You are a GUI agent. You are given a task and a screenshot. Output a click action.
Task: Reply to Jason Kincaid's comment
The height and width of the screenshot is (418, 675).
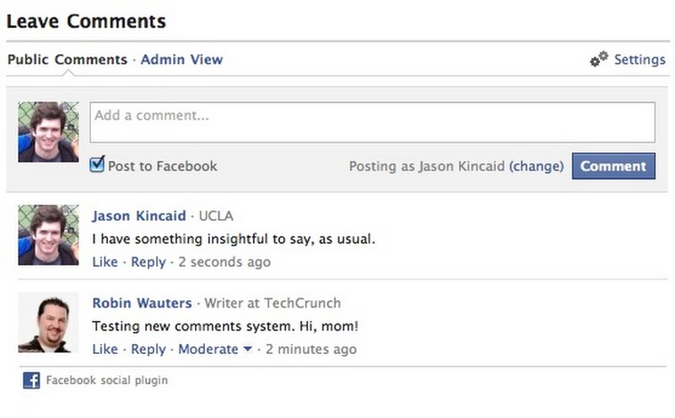click(x=148, y=262)
